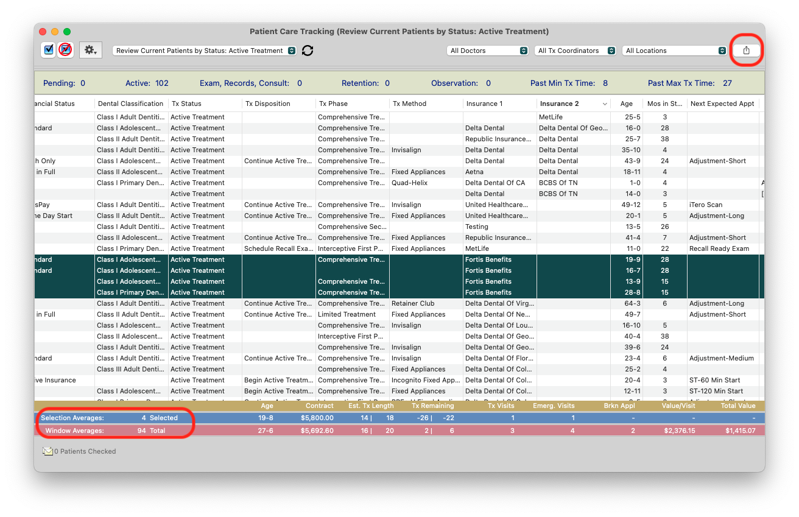Click the Insurance 2 column sort arrow
This screenshot has height=517, width=799.
(x=604, y=104)
